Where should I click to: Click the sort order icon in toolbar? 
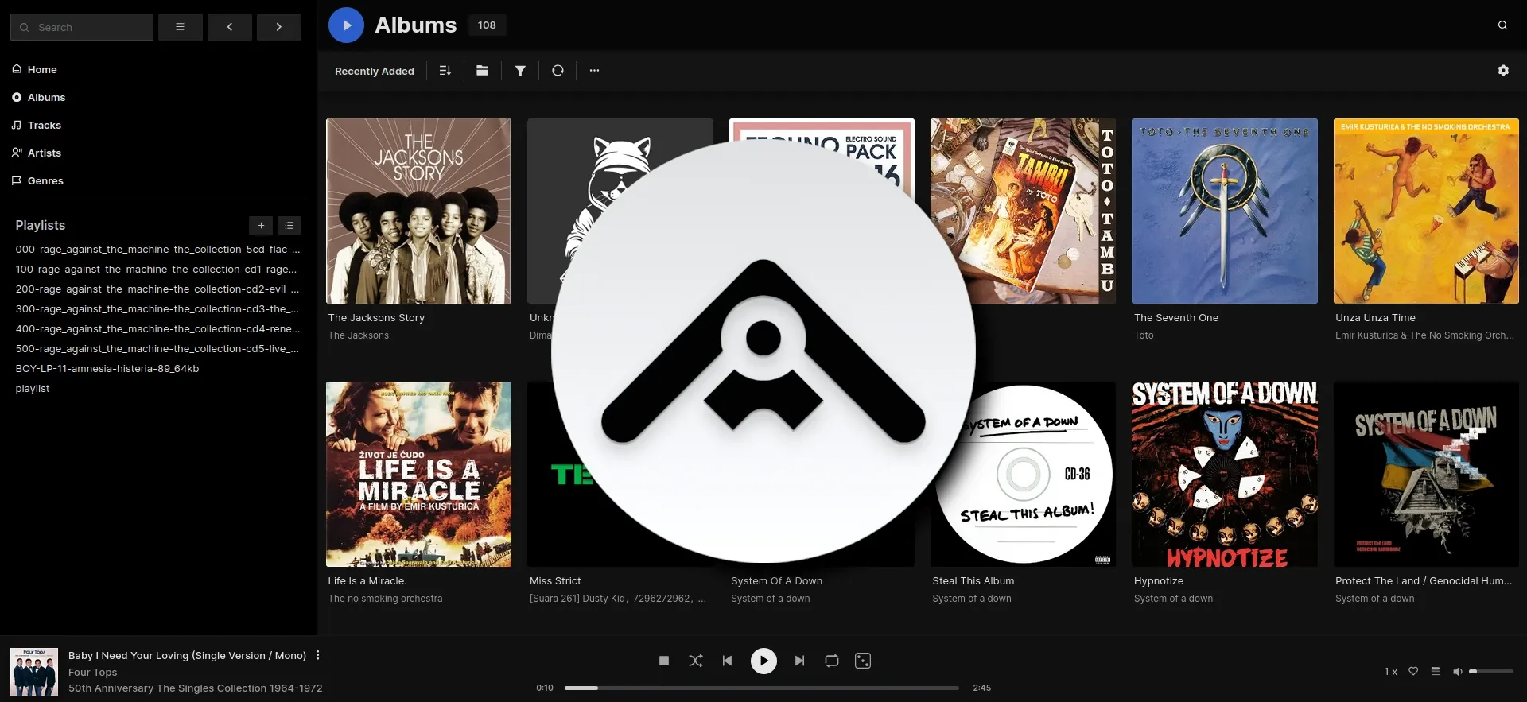pyautogui.click(x=445, y=71)
